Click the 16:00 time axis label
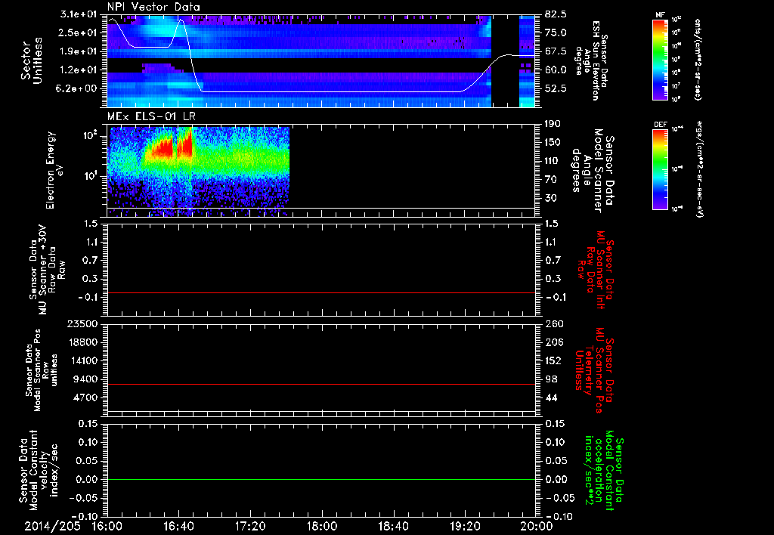The image size is (774, 535). coord(107,526)
